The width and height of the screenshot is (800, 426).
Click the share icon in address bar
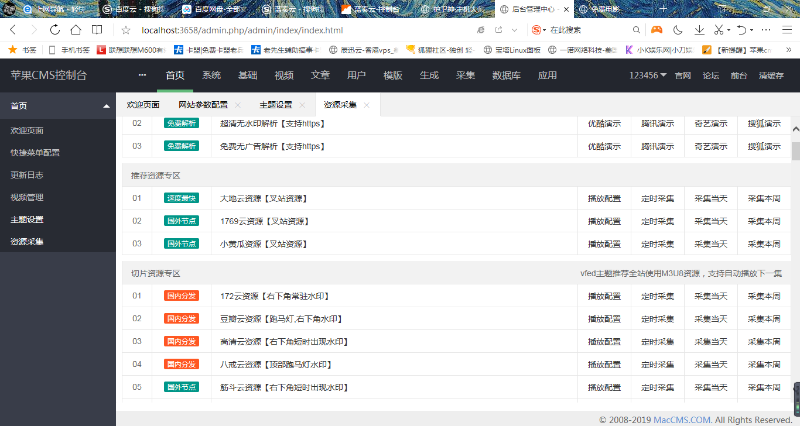[x=498, y=30]
